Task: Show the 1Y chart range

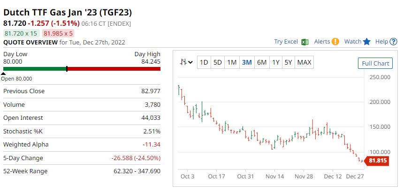Action: pyautogui.click(x=276, y=62)
